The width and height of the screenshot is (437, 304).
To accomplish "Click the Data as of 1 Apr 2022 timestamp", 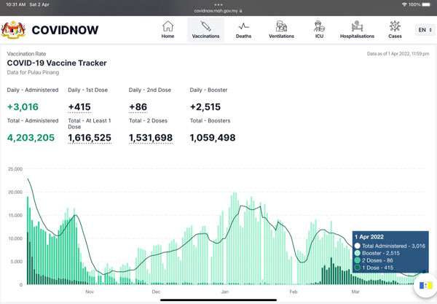I will coord(398,54).
